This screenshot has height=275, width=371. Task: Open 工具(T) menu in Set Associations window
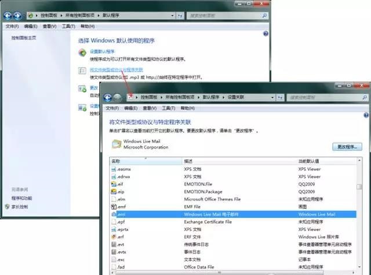[169, 108]
